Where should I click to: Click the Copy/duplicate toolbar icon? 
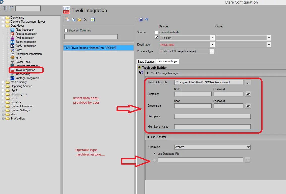(x=73, y=19)
